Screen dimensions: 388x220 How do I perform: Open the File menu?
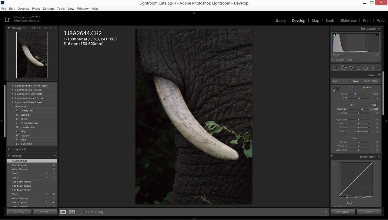[x=4, y=8]
